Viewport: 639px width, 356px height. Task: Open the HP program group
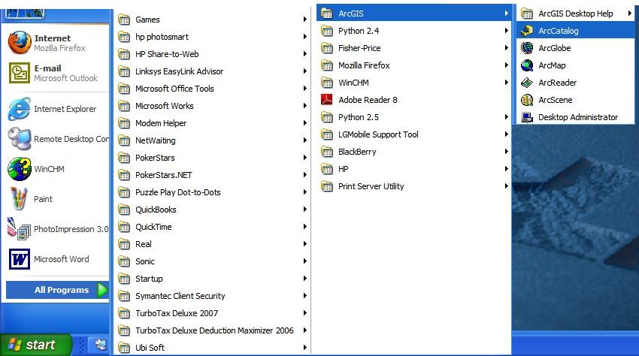click(414, 169)
